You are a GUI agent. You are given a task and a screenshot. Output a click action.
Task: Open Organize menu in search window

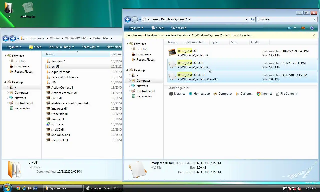click(136, 28)
